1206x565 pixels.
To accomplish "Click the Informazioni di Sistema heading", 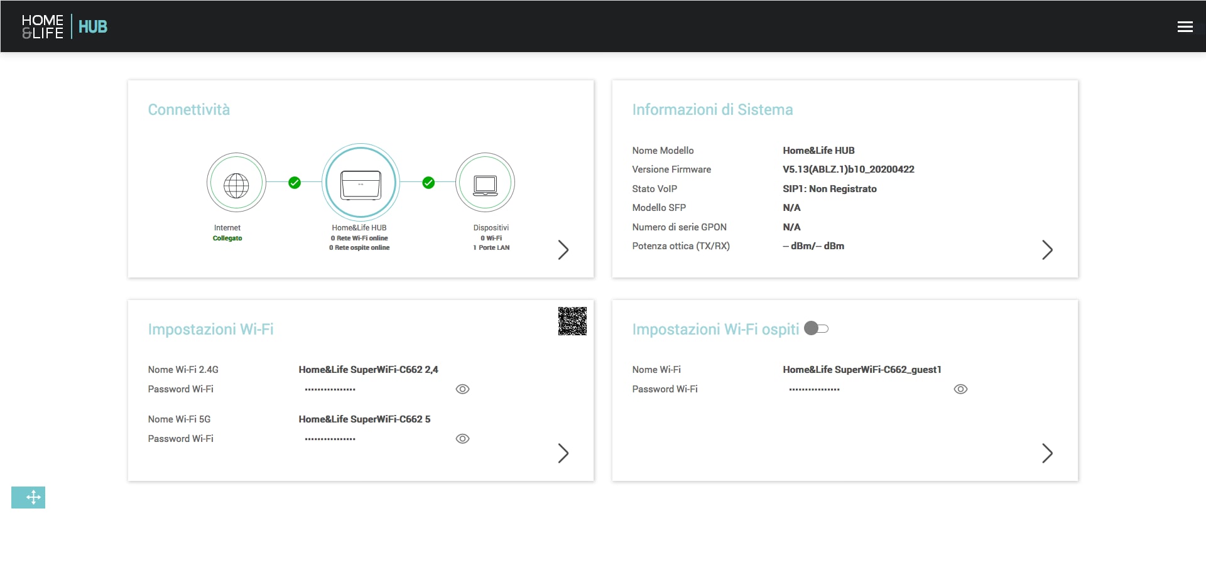I will point(712,110).
